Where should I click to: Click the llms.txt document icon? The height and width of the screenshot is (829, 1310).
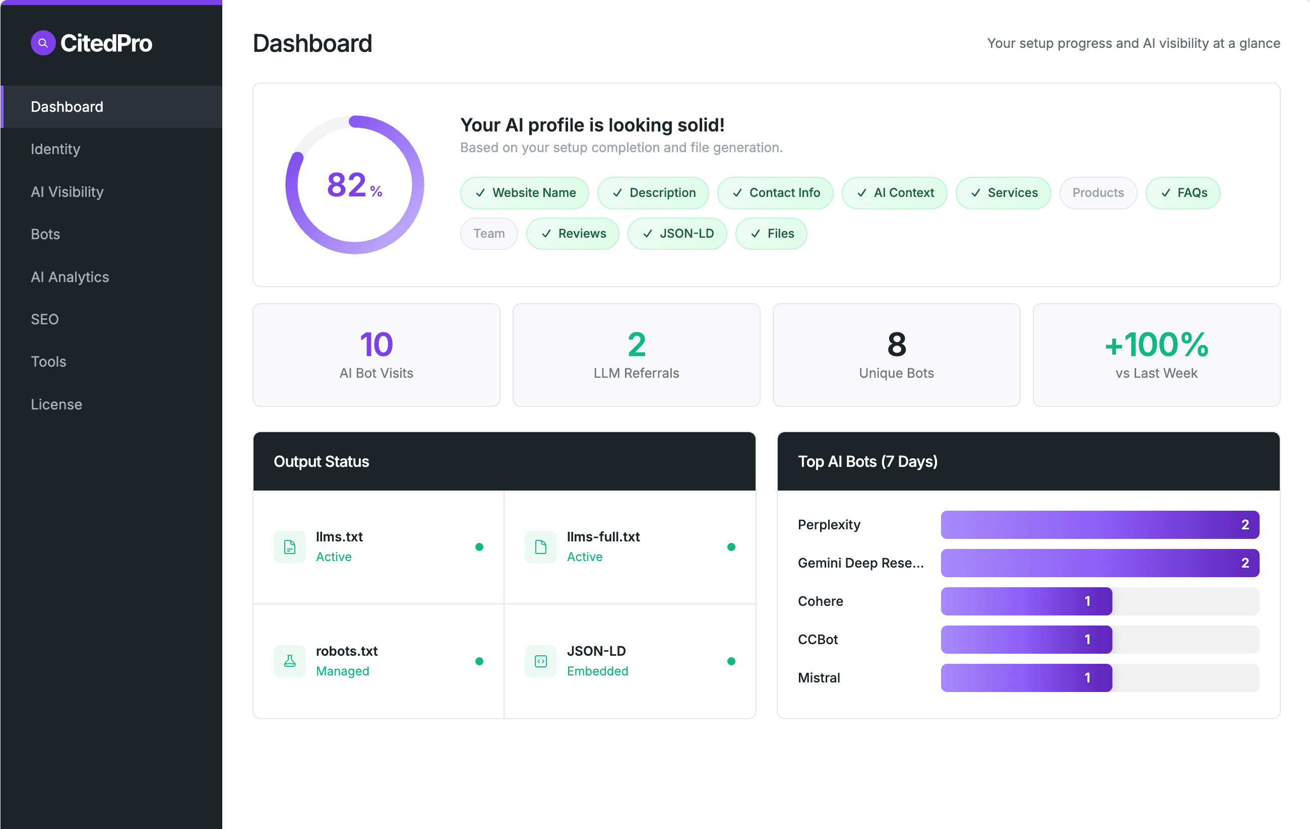coord(290,547)
